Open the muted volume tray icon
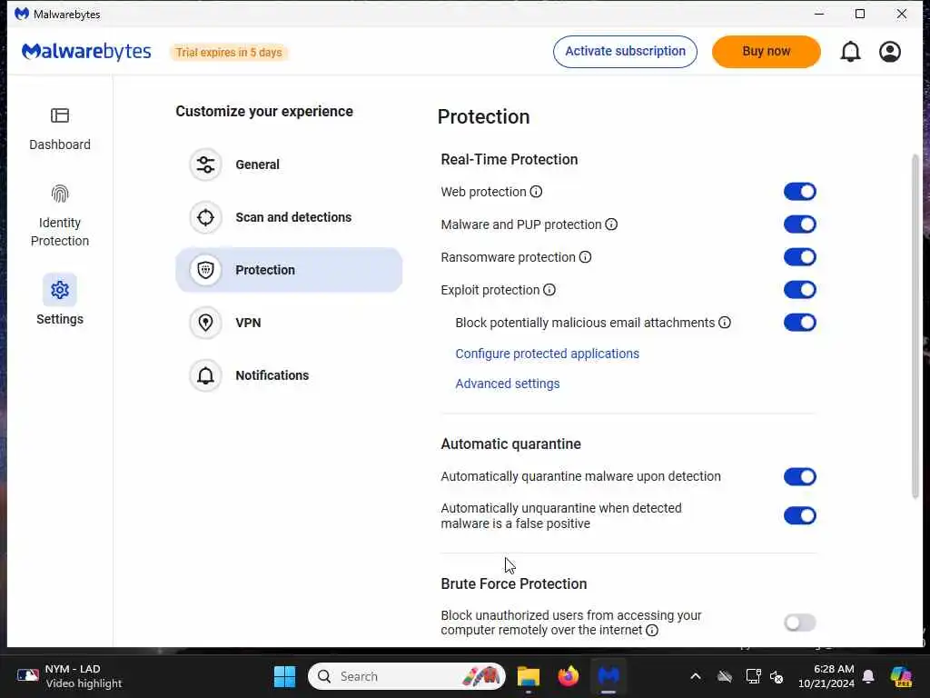 coord(777,676)
